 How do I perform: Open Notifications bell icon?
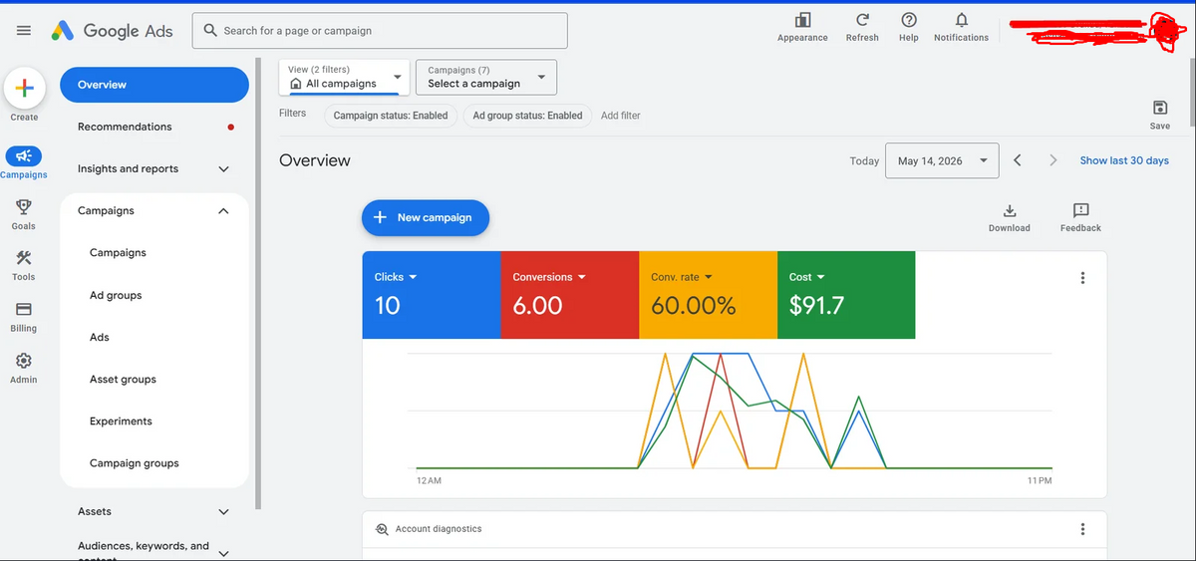click(x=961, y=21)
